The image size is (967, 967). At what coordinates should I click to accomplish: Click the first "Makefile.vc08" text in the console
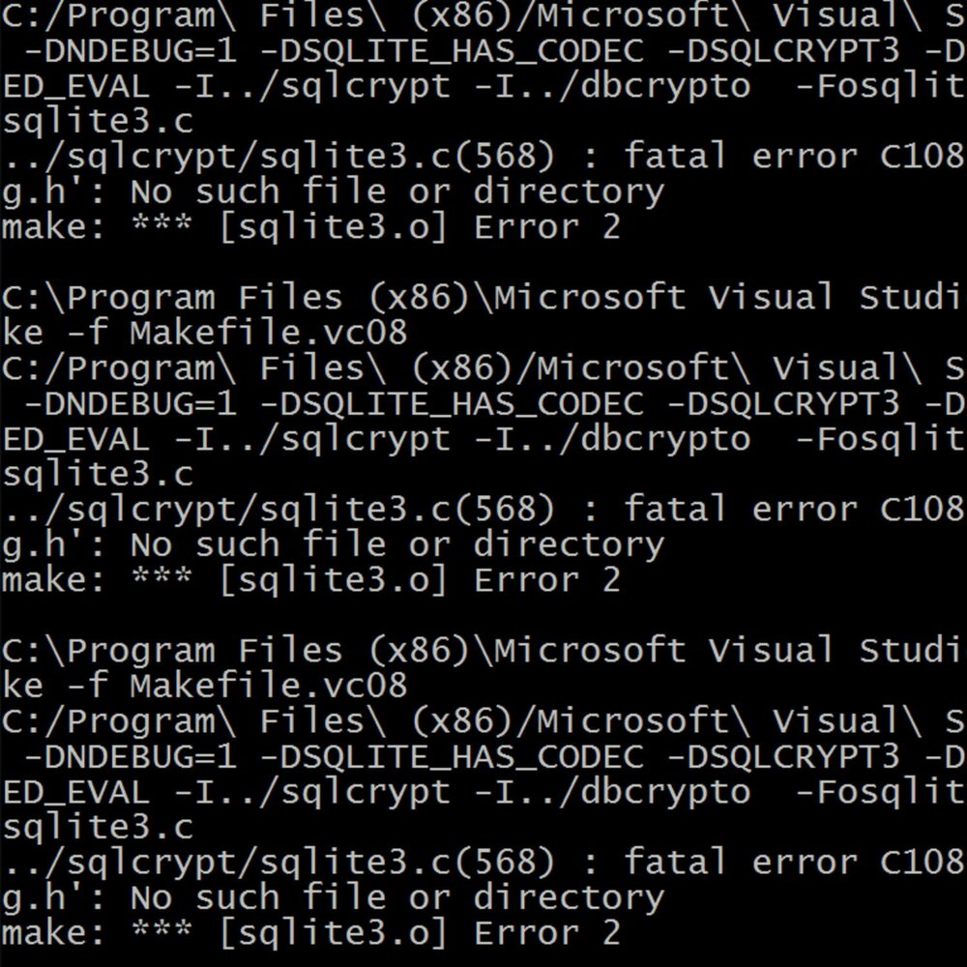pyautogui.click(x=268, y=334)
